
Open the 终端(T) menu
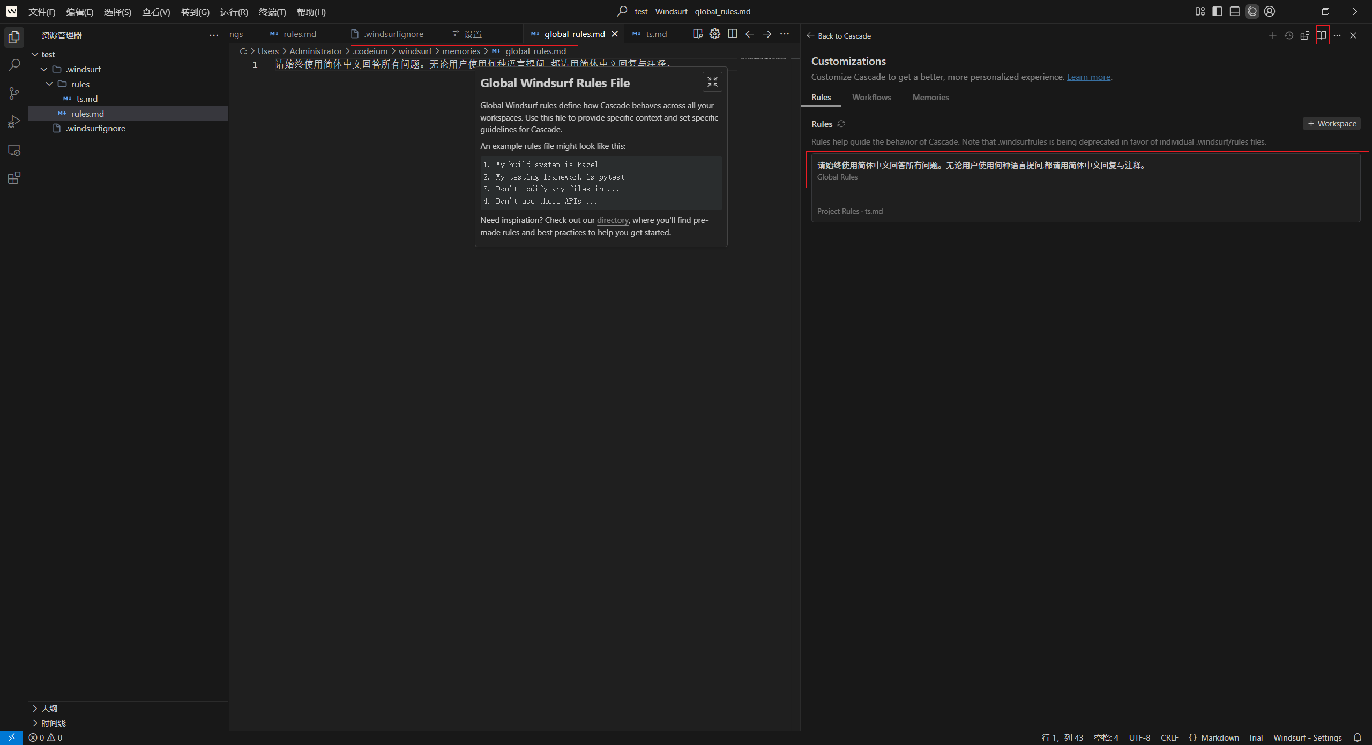point(272,12)
